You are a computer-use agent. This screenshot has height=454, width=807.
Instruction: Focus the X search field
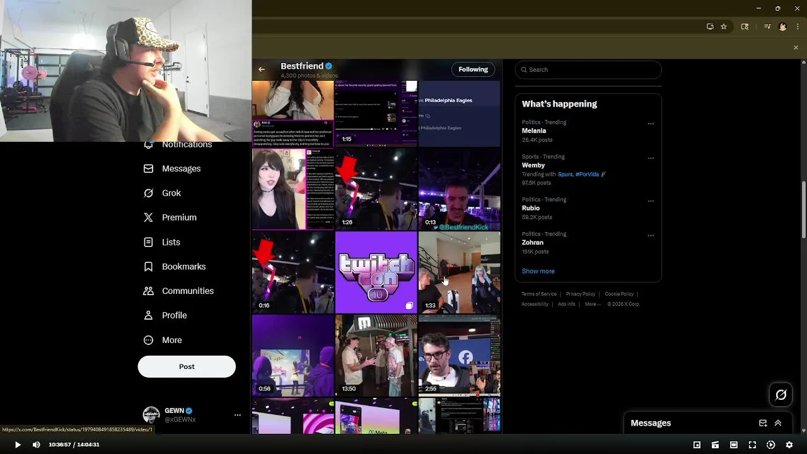(588, 69)
